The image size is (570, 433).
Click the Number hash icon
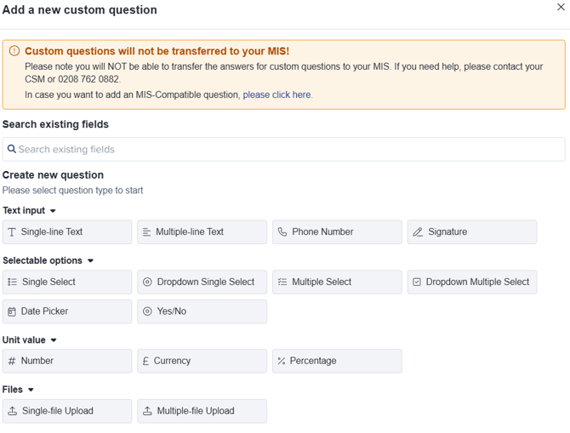point(12,361)
